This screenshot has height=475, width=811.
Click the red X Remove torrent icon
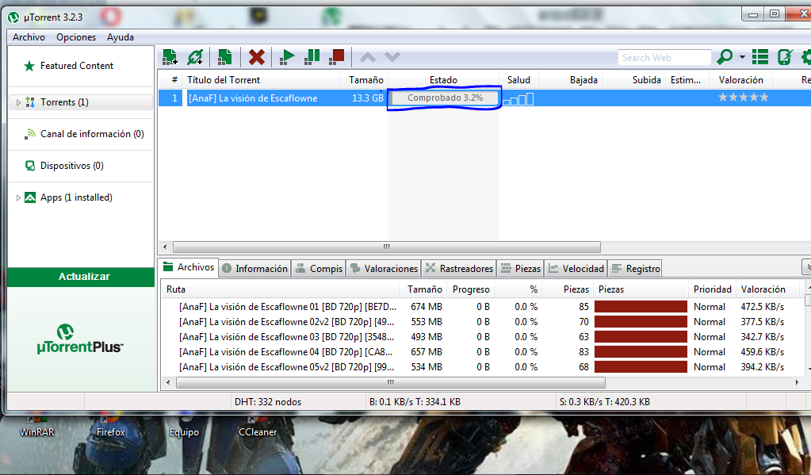point(257,56)
